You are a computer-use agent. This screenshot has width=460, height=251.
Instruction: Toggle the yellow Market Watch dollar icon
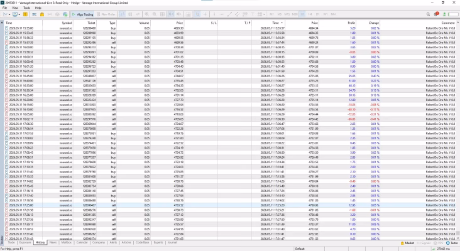tap(26, 14)
